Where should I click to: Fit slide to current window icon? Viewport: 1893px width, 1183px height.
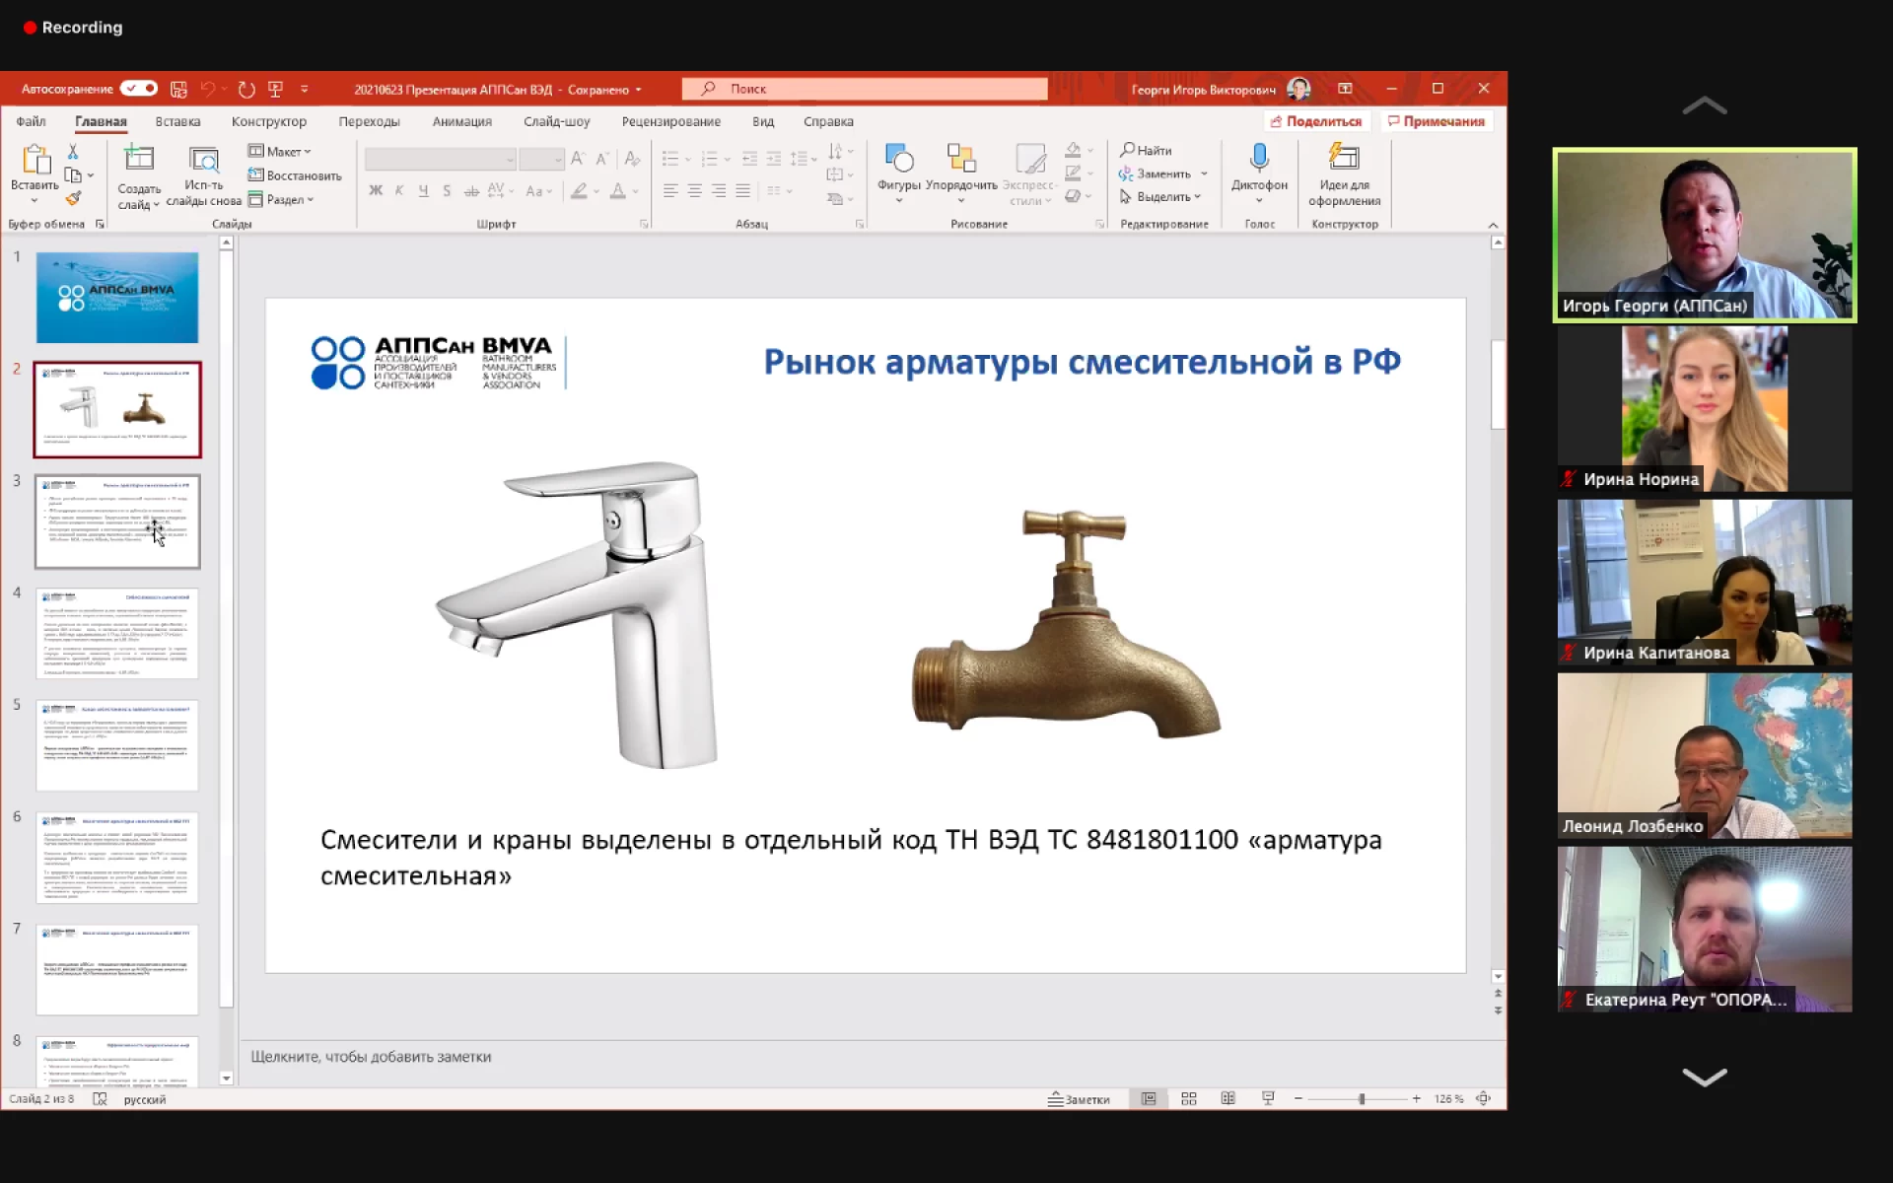pos(1484,1098)
